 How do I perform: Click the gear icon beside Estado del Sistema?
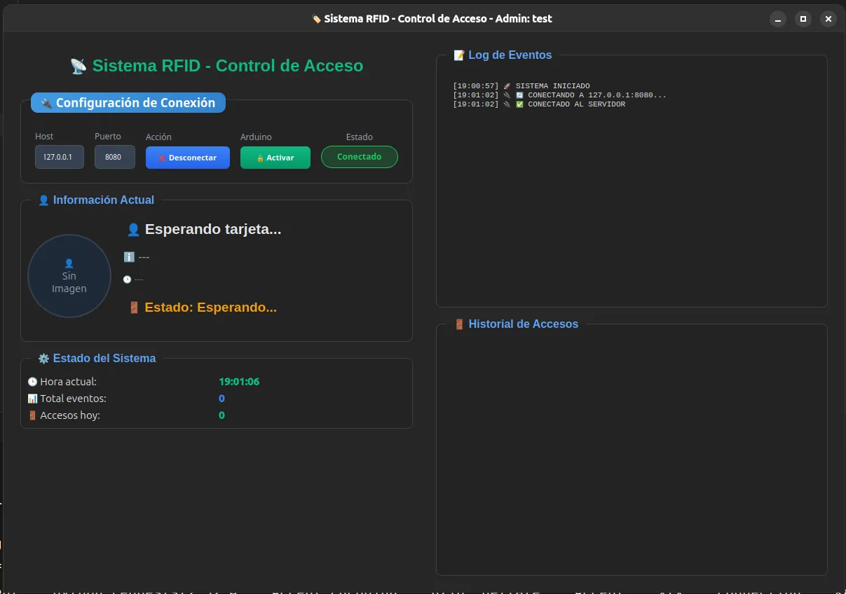[x=43, y=359]
